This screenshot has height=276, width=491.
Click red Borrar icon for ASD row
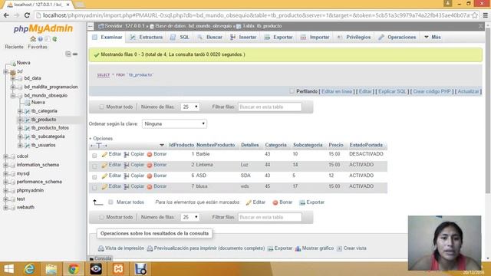[150, 176]
